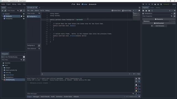Open the Forward+ renderer dropdown
This screenshot has height=99, width=177.
(167, 4)
